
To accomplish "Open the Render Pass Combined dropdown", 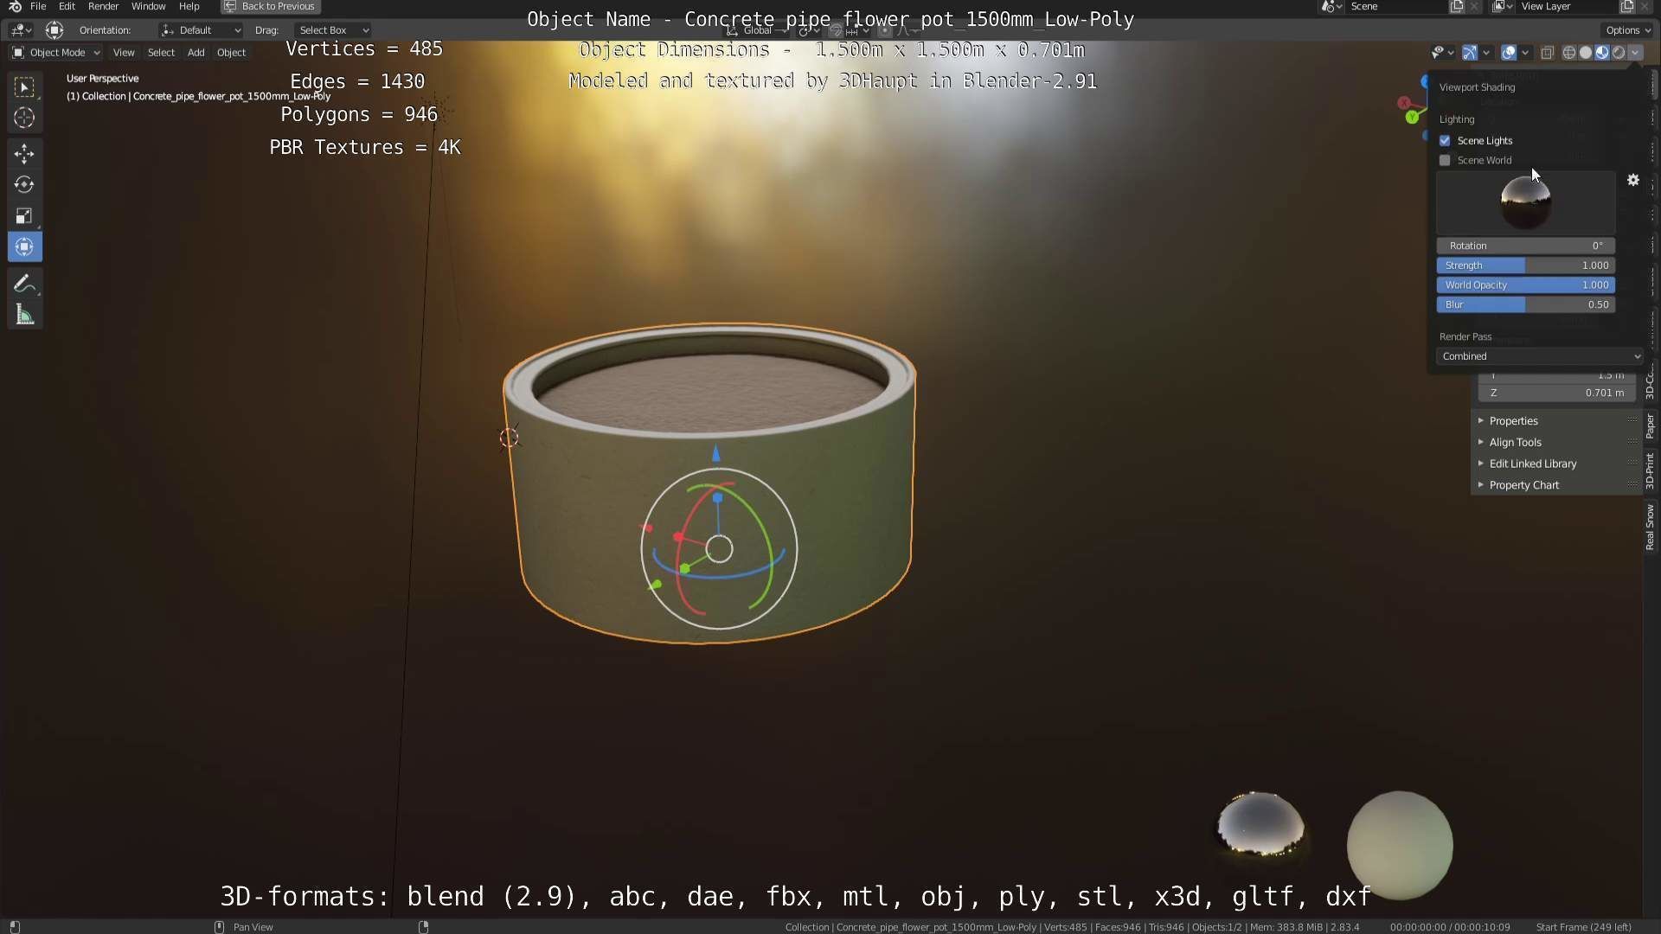I will click(1540, 356).
